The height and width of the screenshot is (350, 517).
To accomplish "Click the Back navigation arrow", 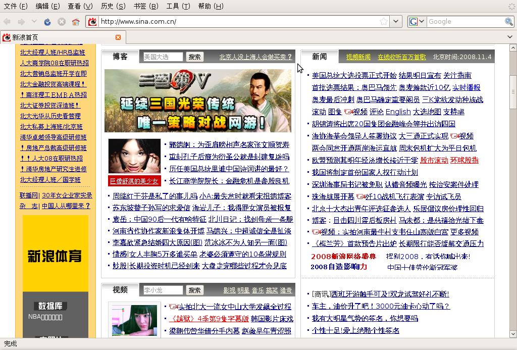I will pyautogui.click(x=7, y=22).
